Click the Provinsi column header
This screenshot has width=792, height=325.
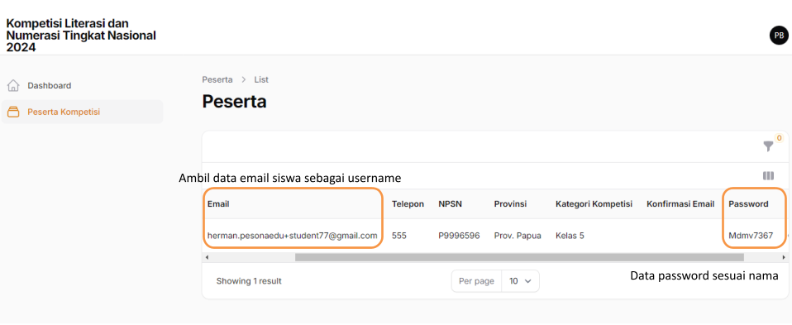coord(510,203)
